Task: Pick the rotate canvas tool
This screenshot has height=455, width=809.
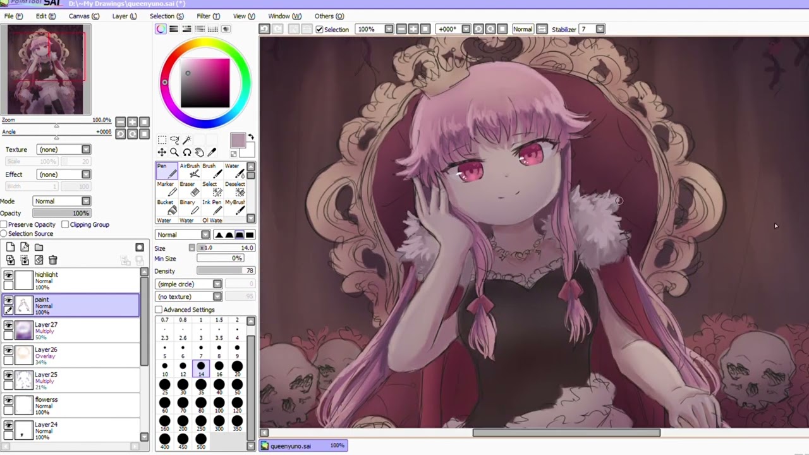Action: pos(187,152)
